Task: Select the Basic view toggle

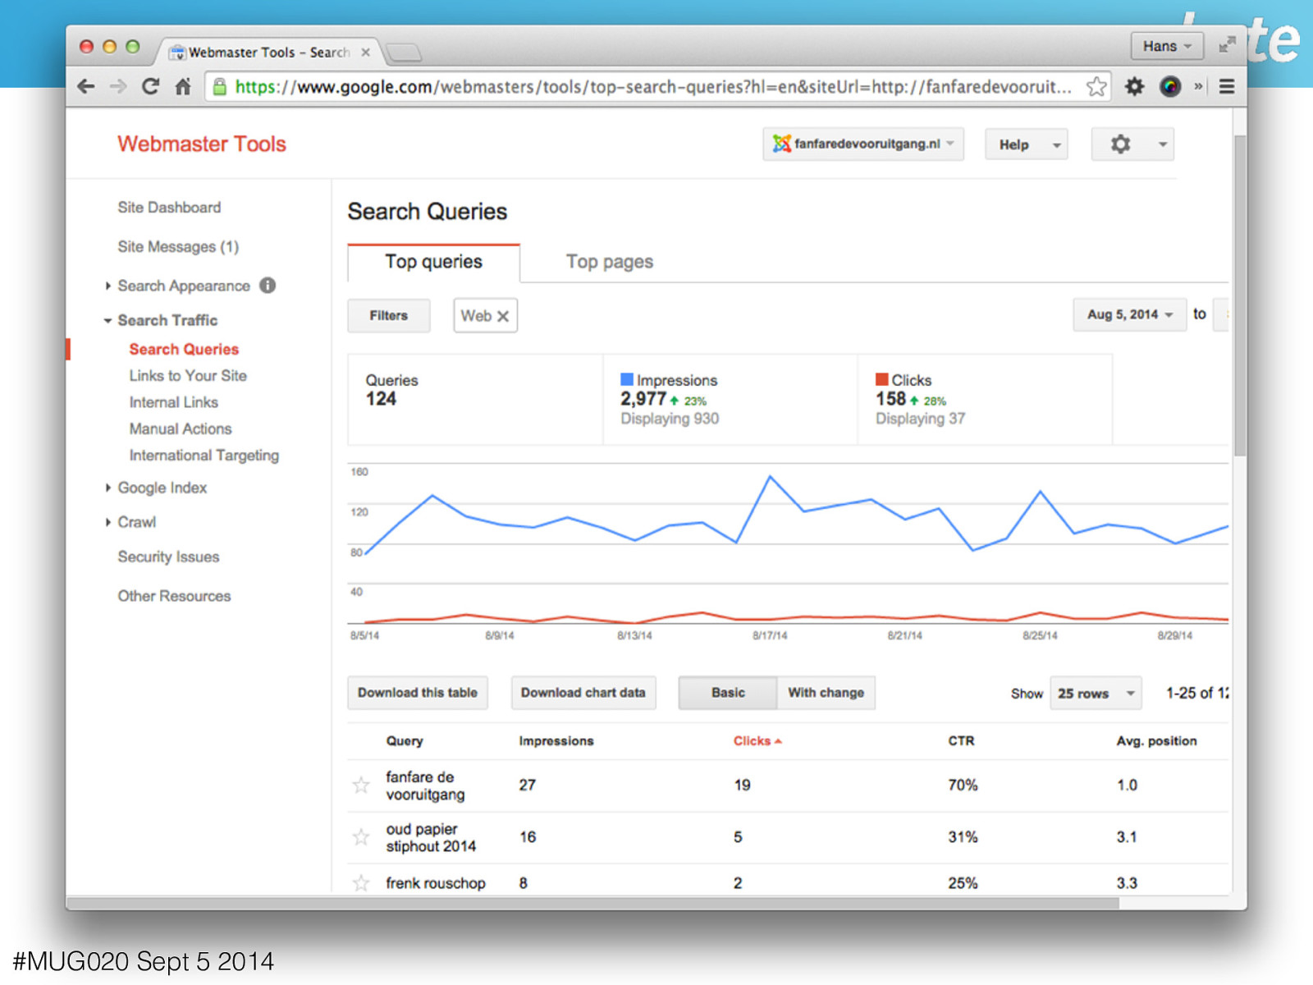Action: (x=728, y=693)
